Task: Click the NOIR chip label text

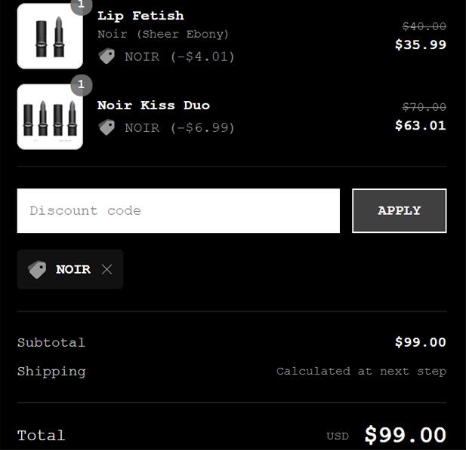Action: coord(73,269)
